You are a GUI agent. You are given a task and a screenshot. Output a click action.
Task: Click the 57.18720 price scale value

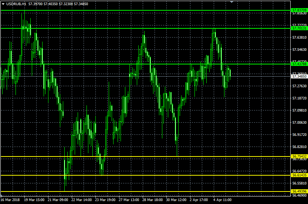coord(299,98)
